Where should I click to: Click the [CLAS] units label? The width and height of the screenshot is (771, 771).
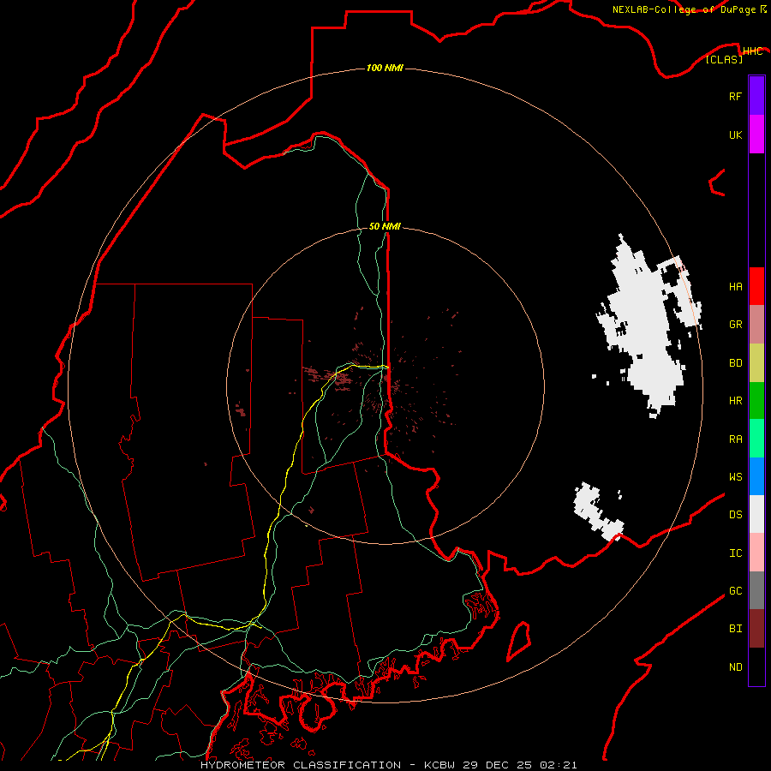724,59
